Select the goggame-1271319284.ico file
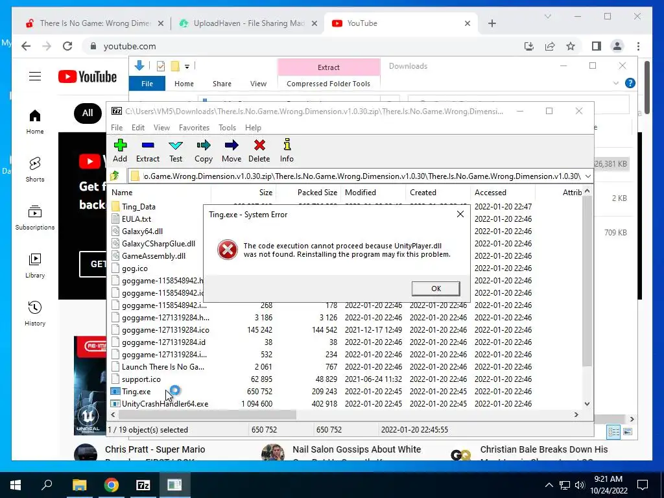The image size is (664, 498). click(x=165, y=330)
